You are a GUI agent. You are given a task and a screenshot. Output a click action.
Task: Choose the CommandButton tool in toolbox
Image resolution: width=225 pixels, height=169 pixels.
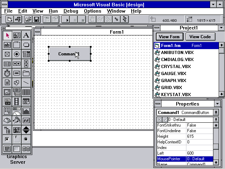click(26, 45)
